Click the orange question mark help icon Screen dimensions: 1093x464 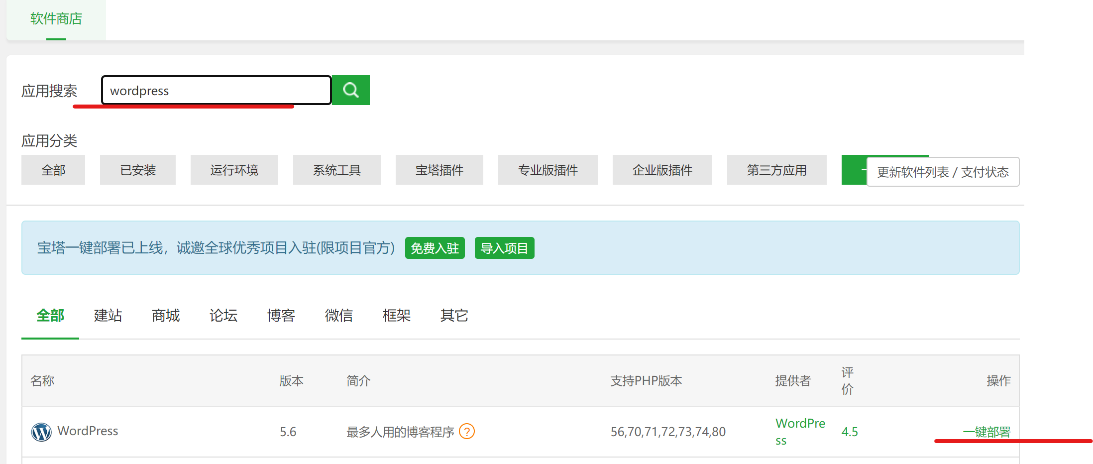click(x=466, y=431)
